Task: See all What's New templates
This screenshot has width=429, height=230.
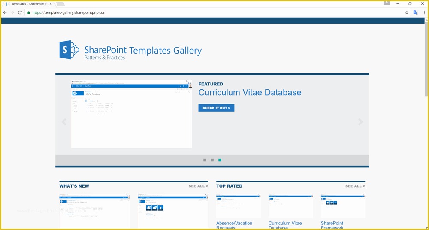Action: [198, 186]
